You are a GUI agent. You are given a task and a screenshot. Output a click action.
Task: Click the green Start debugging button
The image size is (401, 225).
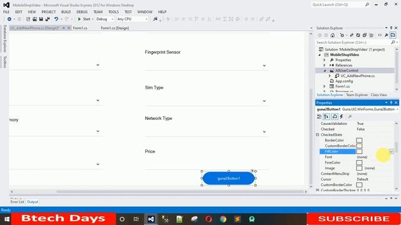(x=84, y=19)
